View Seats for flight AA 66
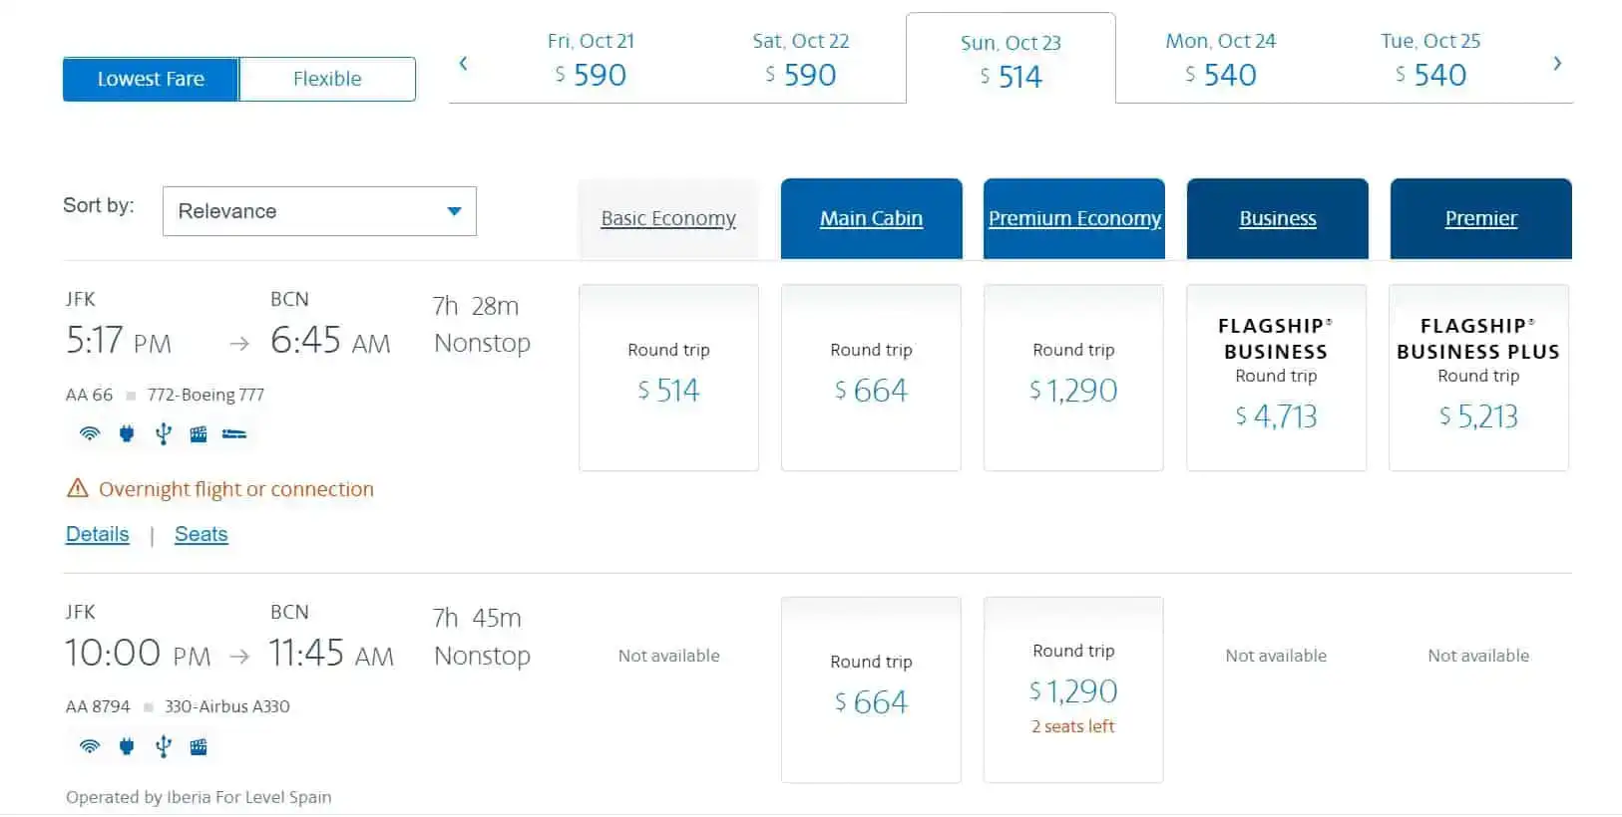1622x817 pixels. [x=201, y=534]
